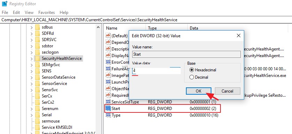Click the ServiceSidType DWORD icon
This screenshot has height=134, width=292.
click(108, 102)
